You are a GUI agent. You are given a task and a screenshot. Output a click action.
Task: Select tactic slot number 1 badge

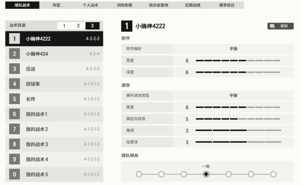[x=14, y=39]
